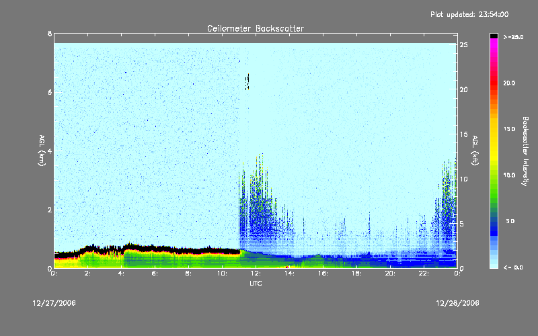Click the '22:' hour tick on time axis

tap(424, 274)
